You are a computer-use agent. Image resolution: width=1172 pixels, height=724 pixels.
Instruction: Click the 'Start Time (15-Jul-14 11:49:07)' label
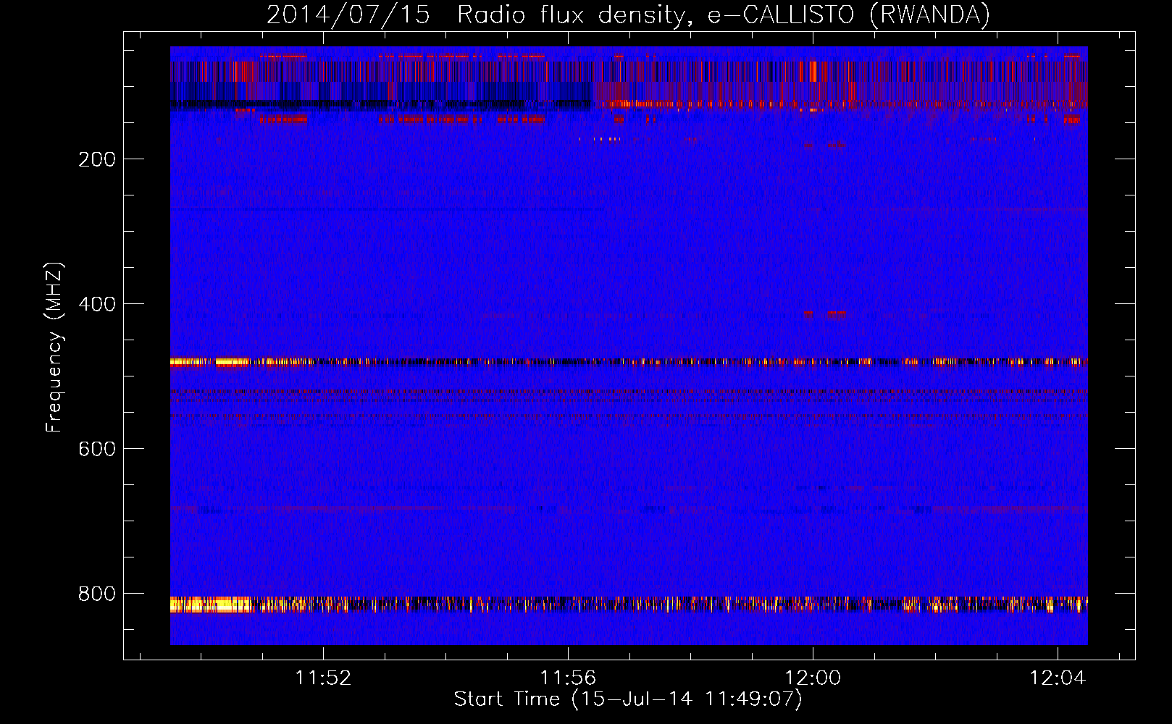(628, 699)
